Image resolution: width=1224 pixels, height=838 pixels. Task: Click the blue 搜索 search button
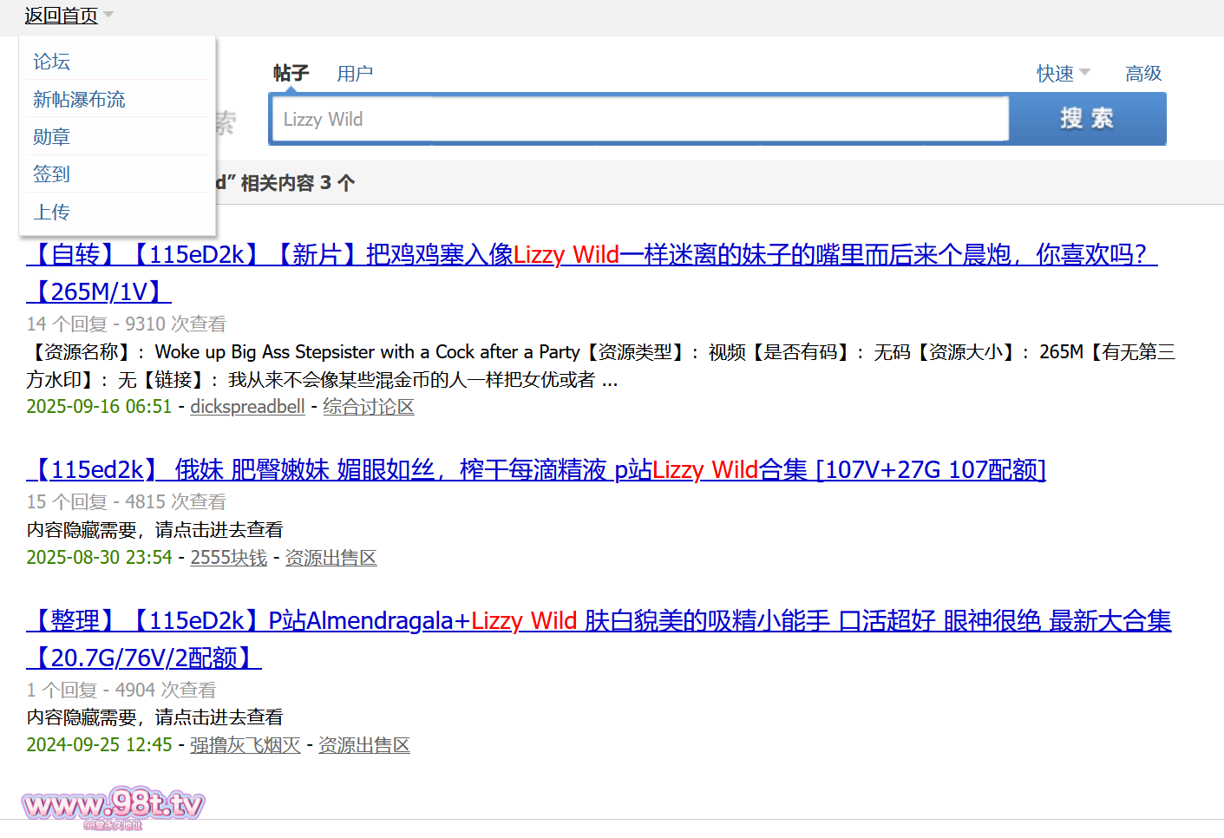(x=1088, y=119)
